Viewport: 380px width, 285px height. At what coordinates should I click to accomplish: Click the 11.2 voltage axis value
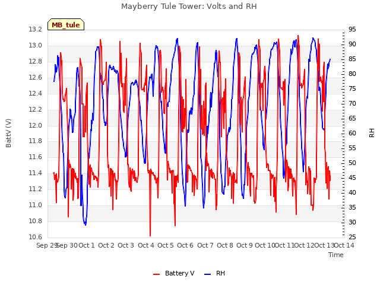click(36, 189)
